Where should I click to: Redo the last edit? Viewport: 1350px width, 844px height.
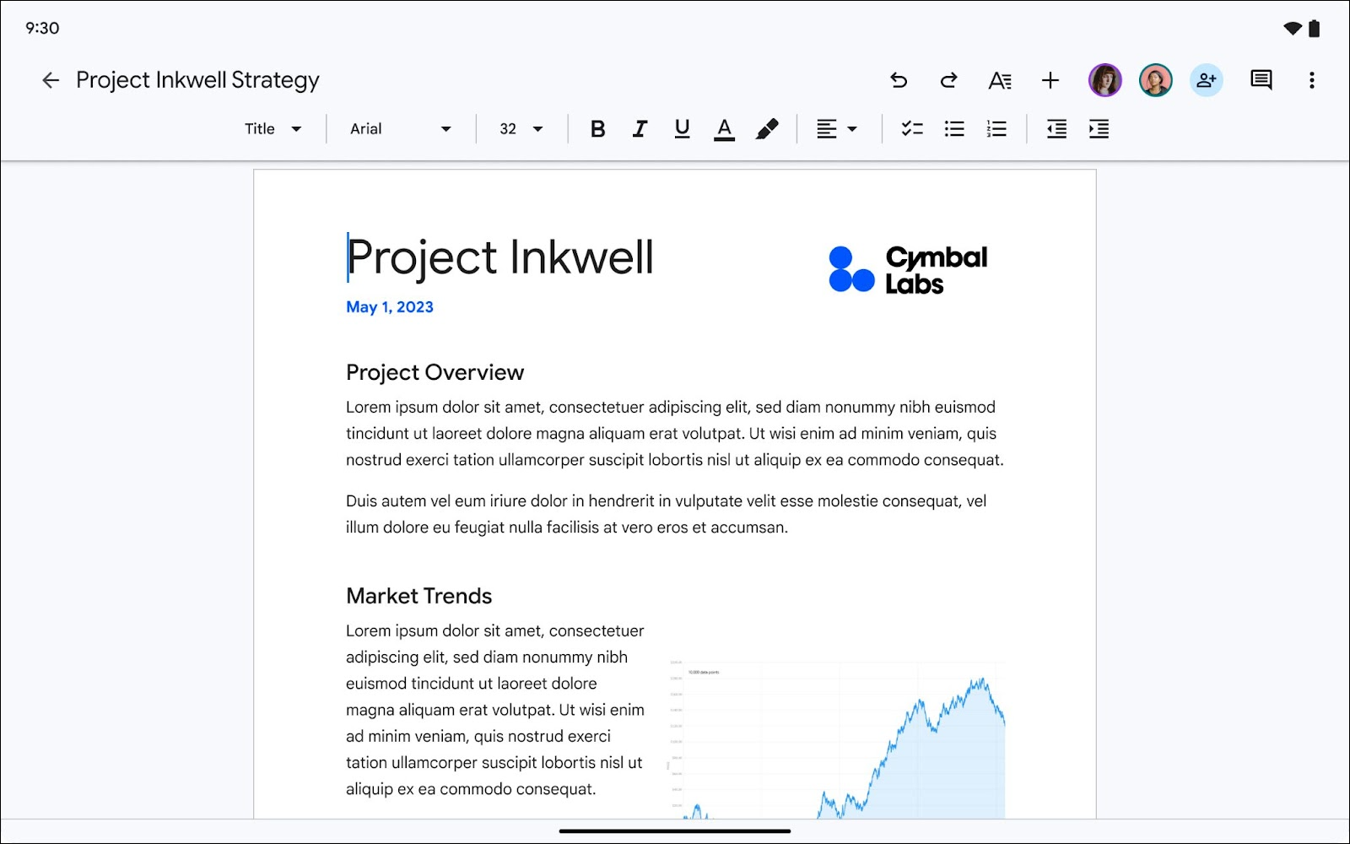point(948,80)
